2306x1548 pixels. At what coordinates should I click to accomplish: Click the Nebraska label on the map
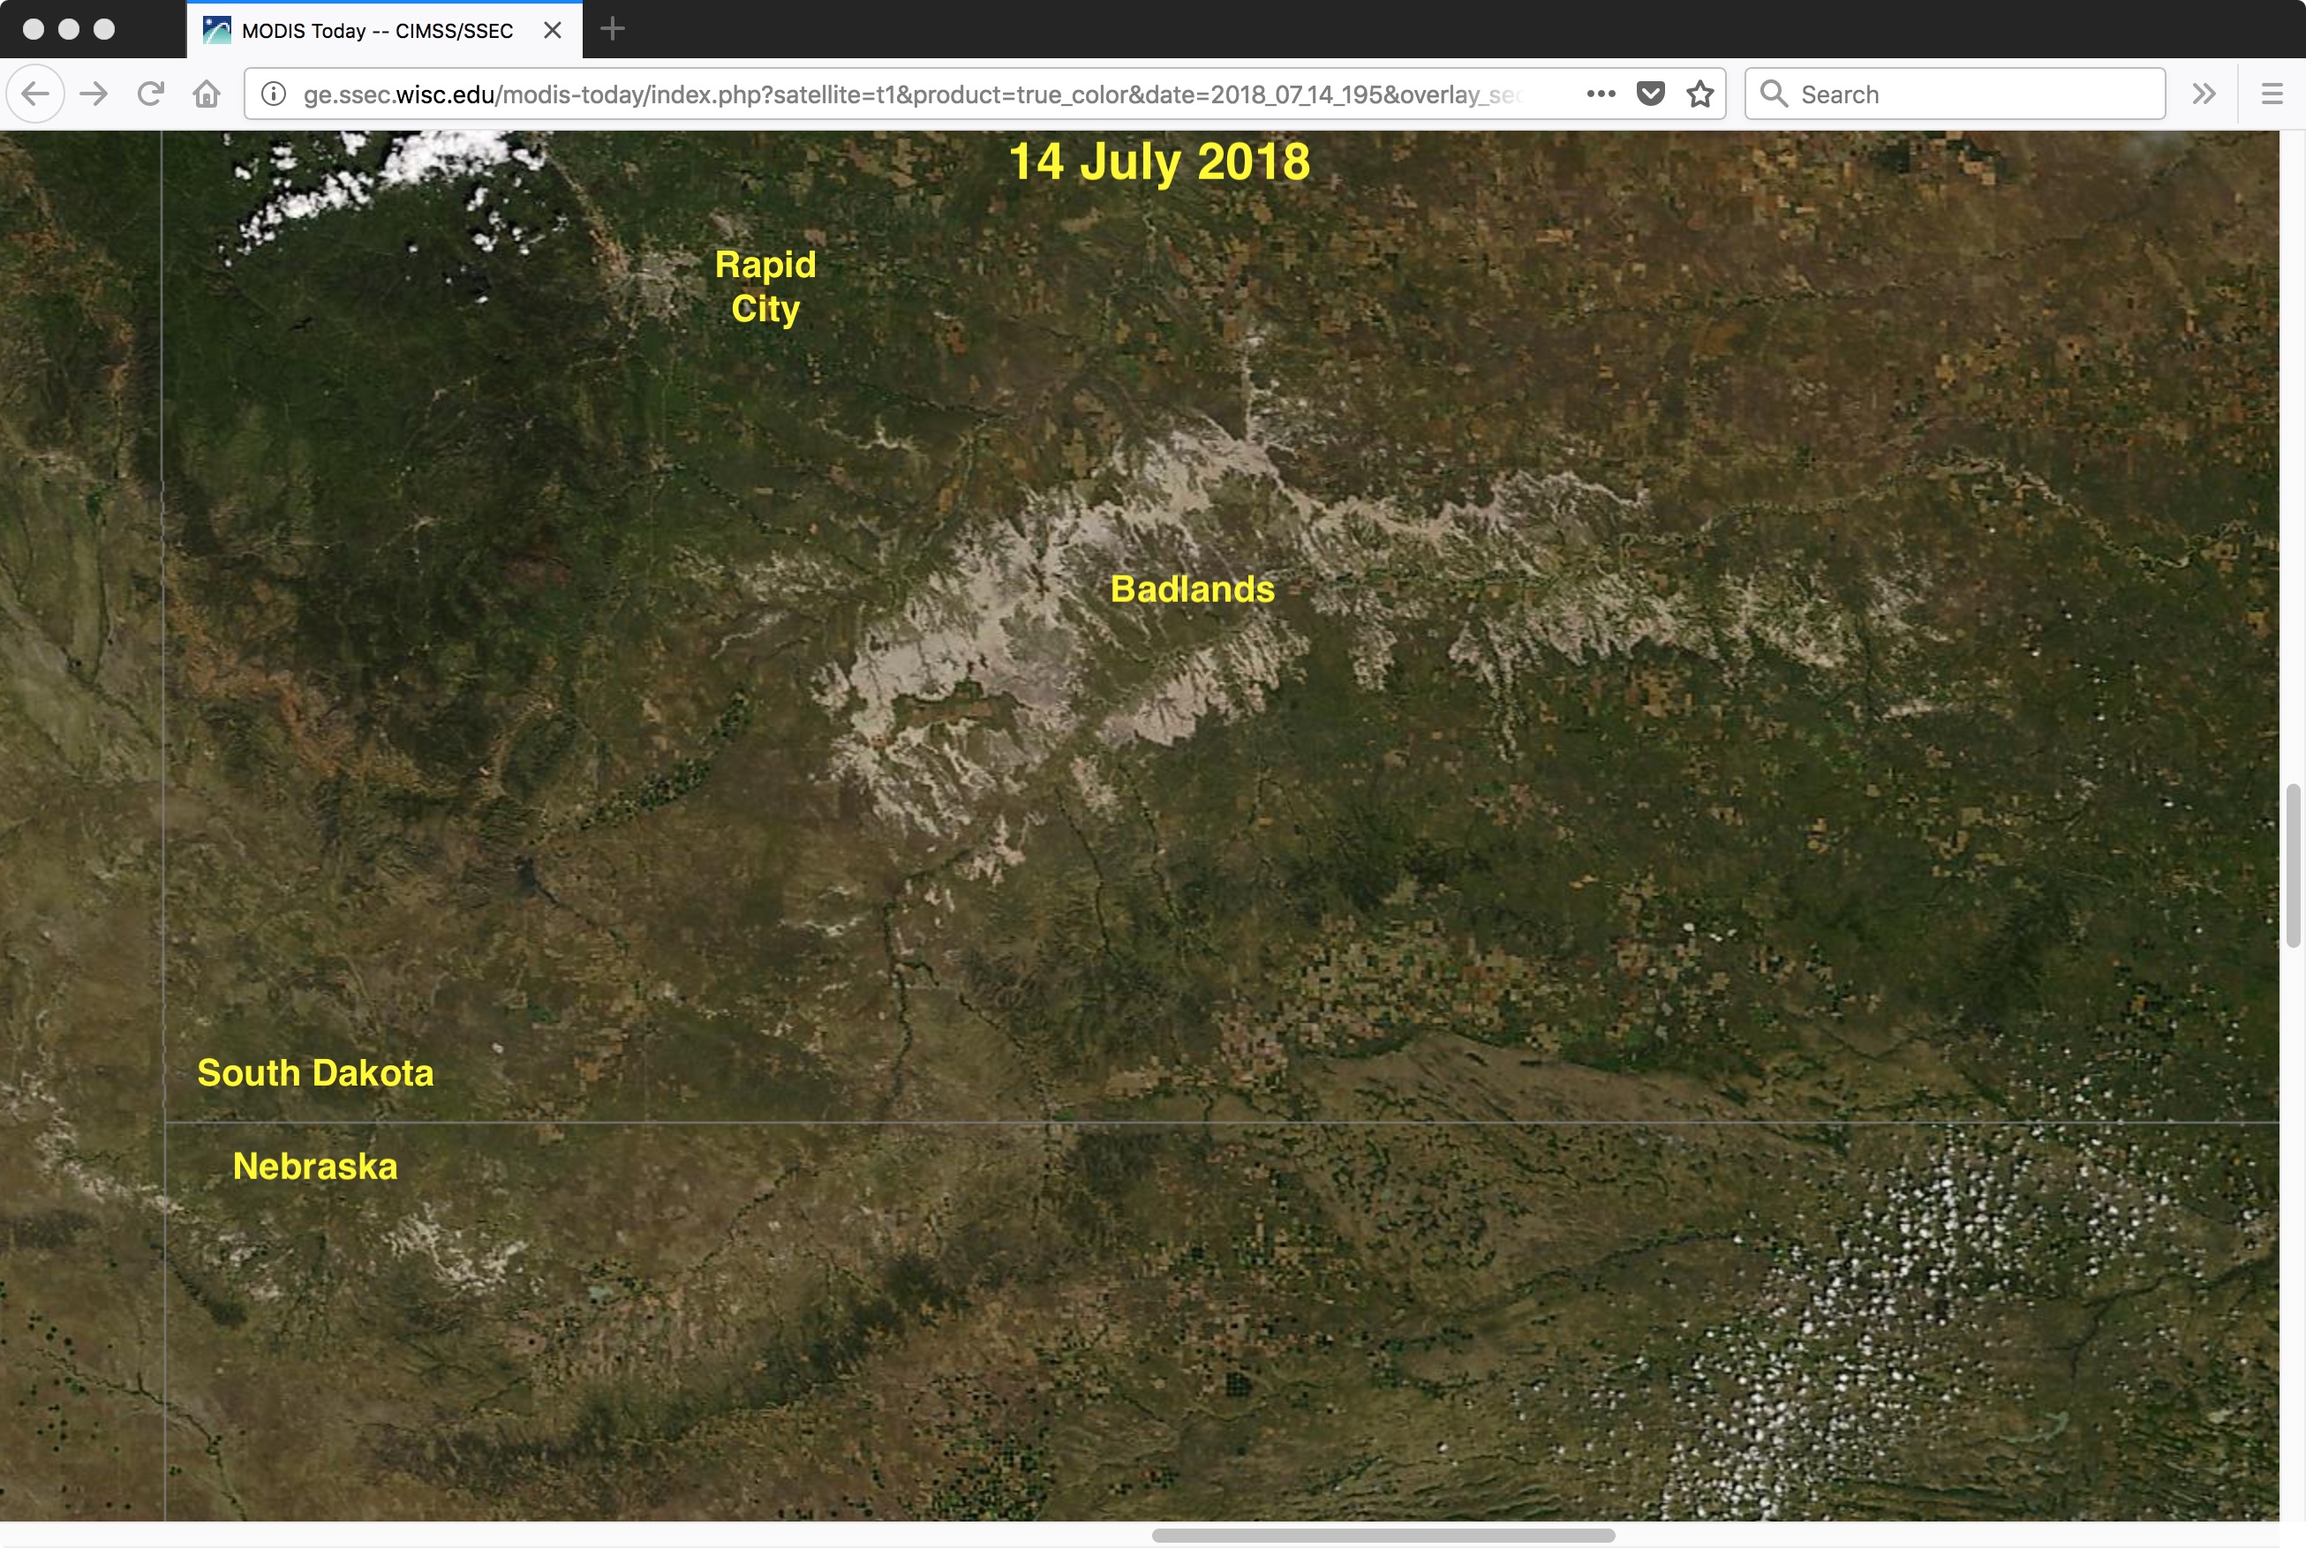tap(315, 1166)
